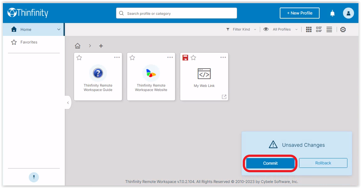
Task: Click the Thinfinity logo
Action: click(28, 13)
